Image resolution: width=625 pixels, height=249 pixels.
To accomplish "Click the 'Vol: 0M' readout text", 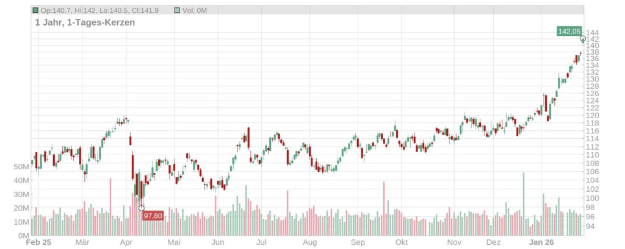I will click(x=195, y=10).
